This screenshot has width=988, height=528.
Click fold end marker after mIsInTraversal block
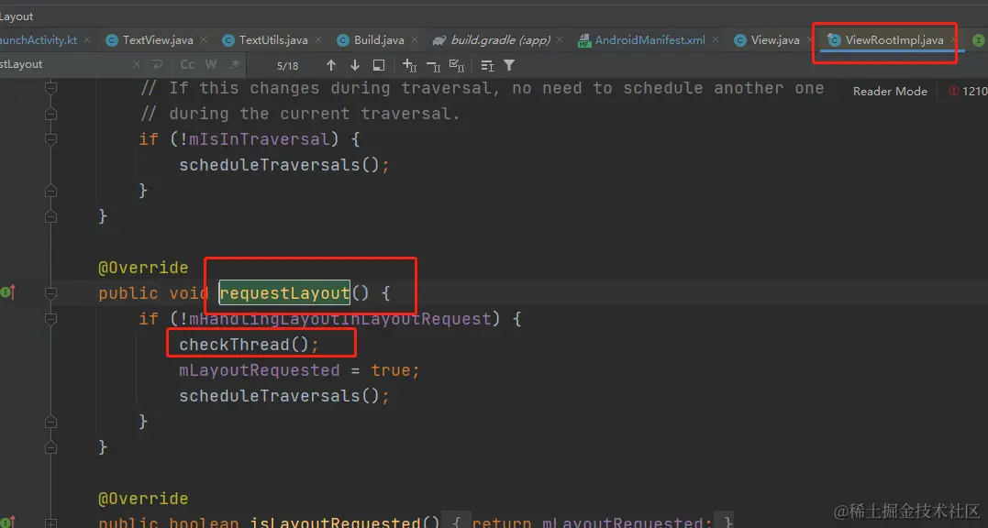tap(51, 191)
